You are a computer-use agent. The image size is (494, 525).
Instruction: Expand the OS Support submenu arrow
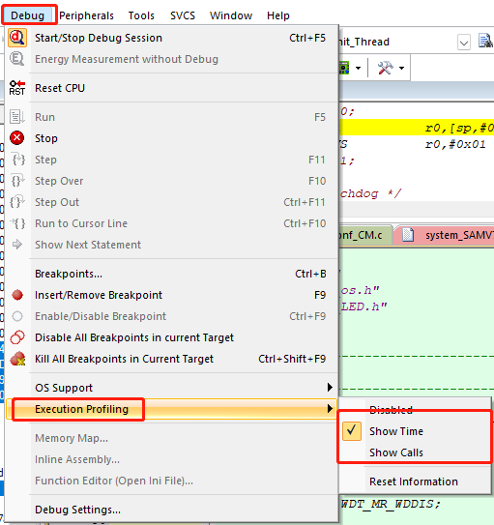[x=330, y=388]
